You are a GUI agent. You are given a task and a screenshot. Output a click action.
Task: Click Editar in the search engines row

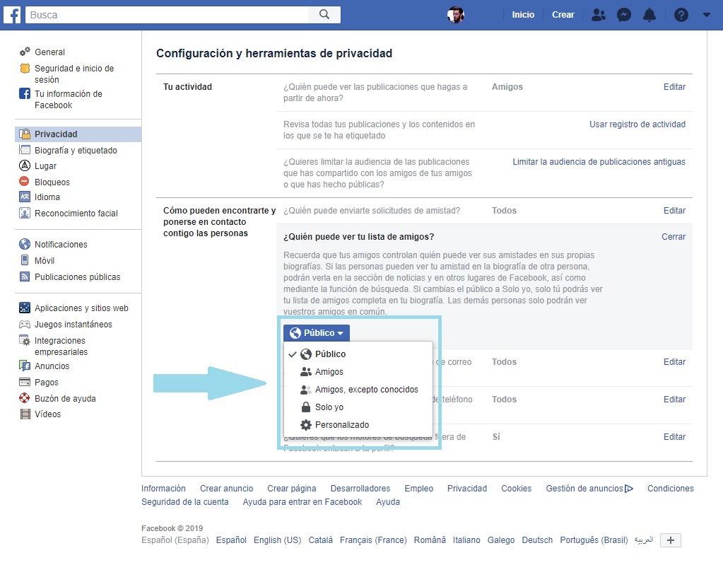click(x=674, y=437)
